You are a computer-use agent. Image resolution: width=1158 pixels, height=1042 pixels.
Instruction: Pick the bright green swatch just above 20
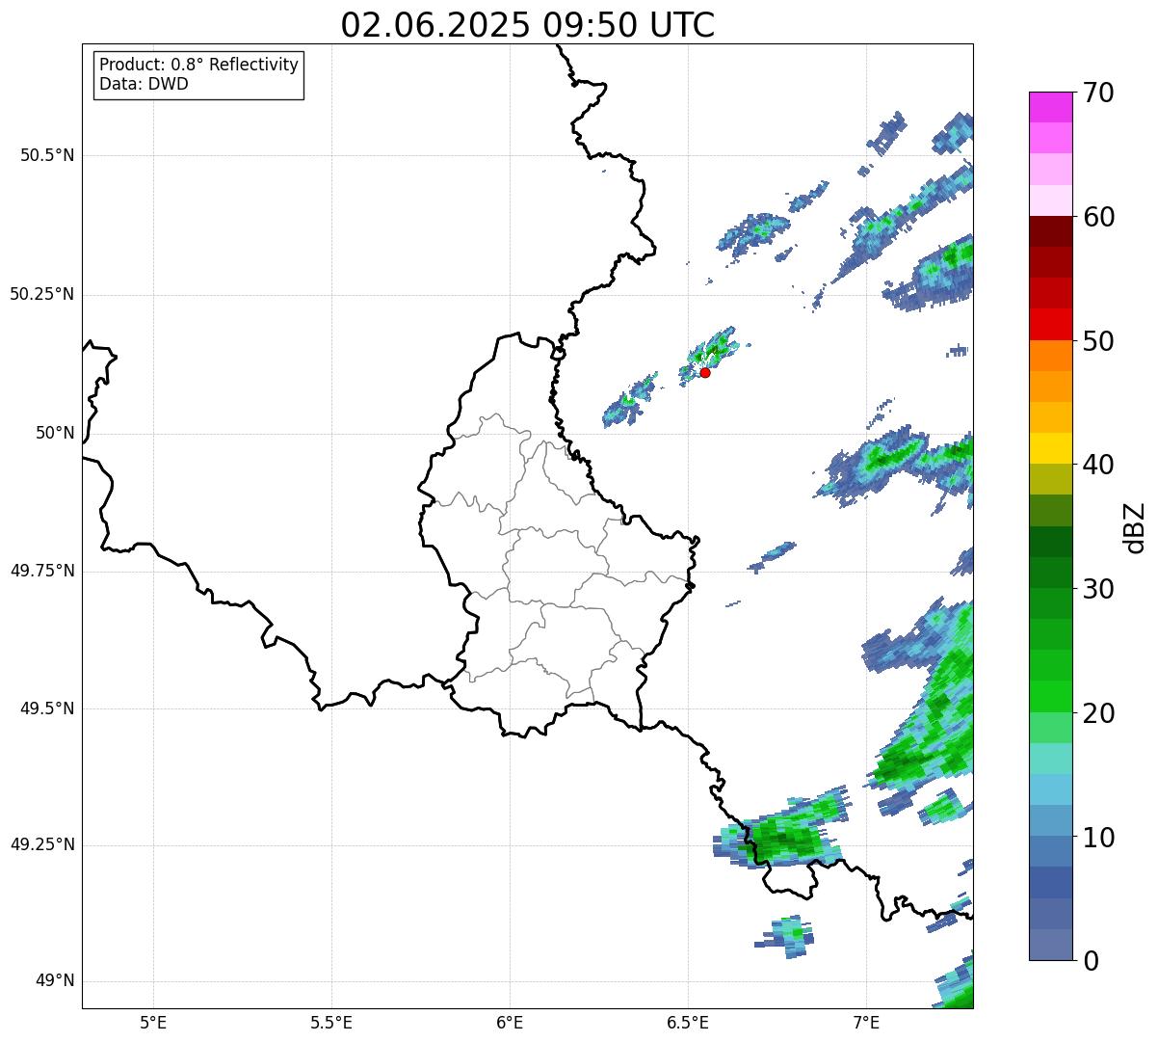click(1050, 697)
